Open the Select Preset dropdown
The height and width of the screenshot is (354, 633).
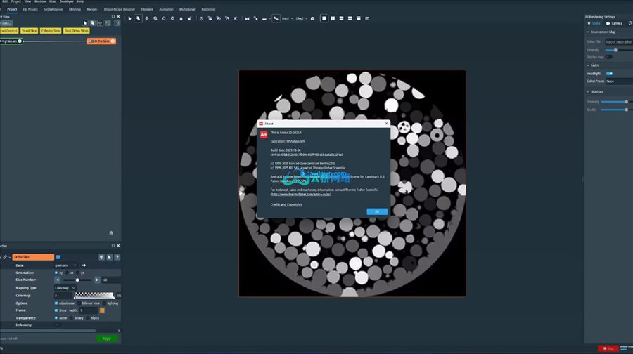(x=618, y=81)
